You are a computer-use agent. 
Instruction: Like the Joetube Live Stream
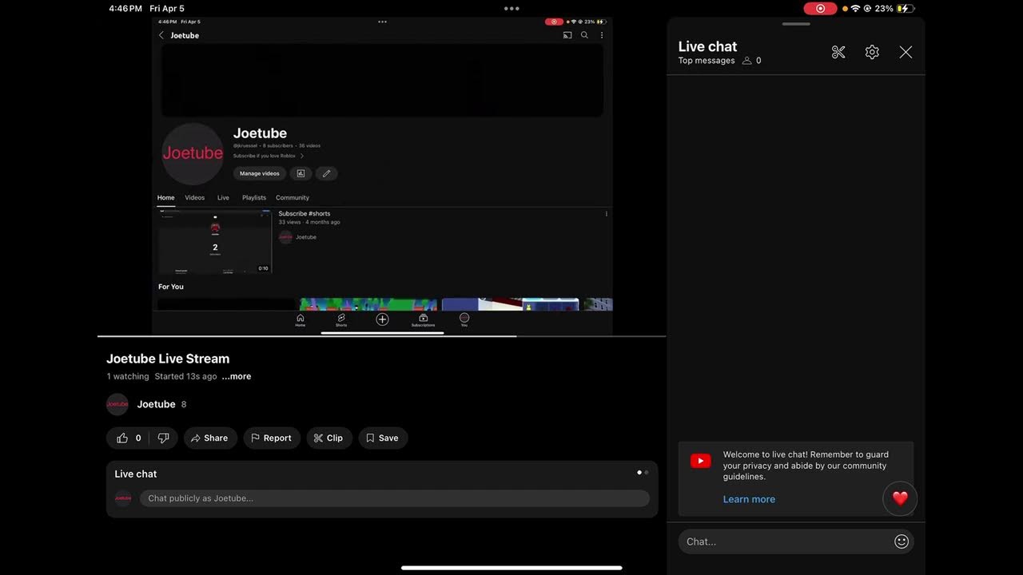[x=129, y=438]
